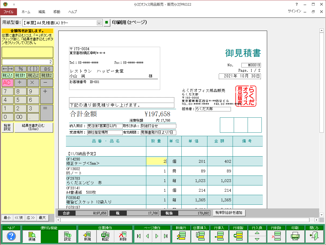Click the calculator plus + key

[x=47, y=96]
